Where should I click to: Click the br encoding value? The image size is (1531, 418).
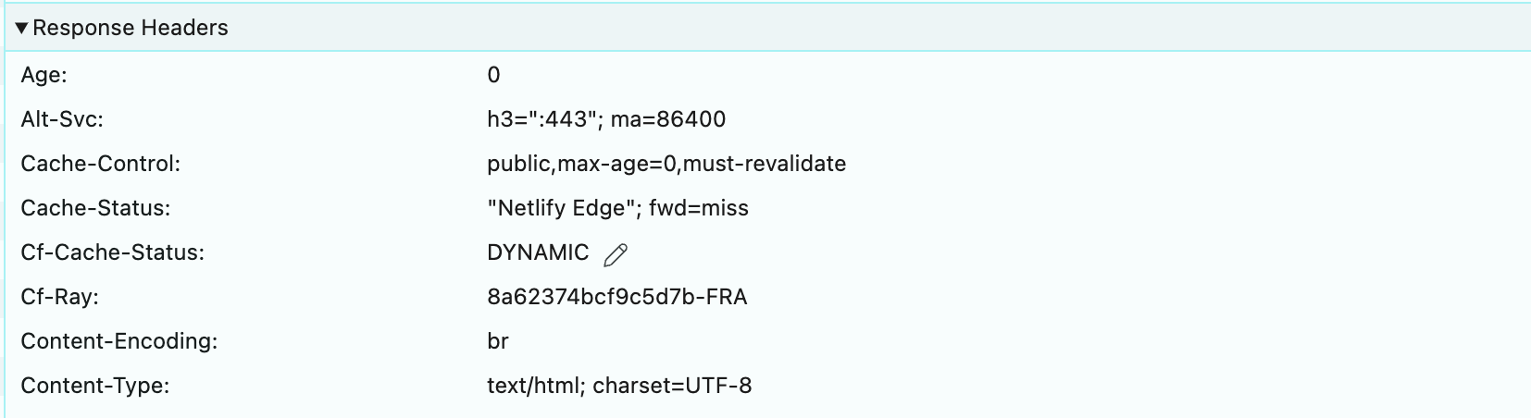pyautogui.click(x=498, y=341)
